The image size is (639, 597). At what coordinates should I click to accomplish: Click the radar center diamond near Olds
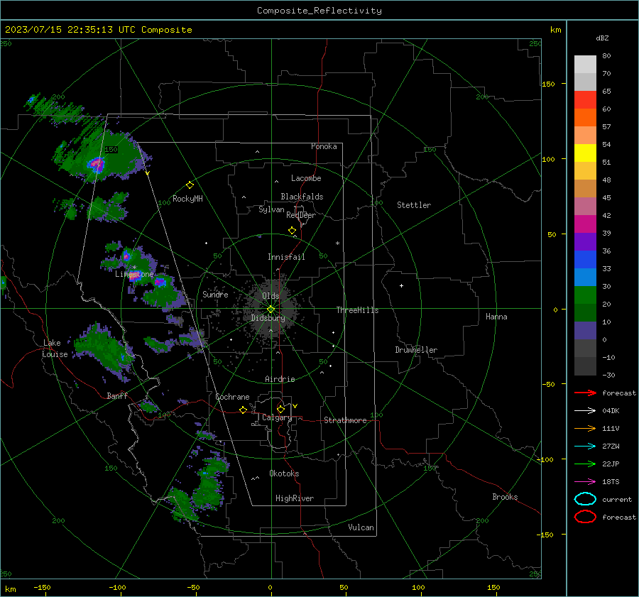click(271, 310)
